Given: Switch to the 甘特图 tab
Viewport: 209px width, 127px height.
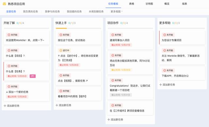Looking at the screenshot, I should pos(149,4).
